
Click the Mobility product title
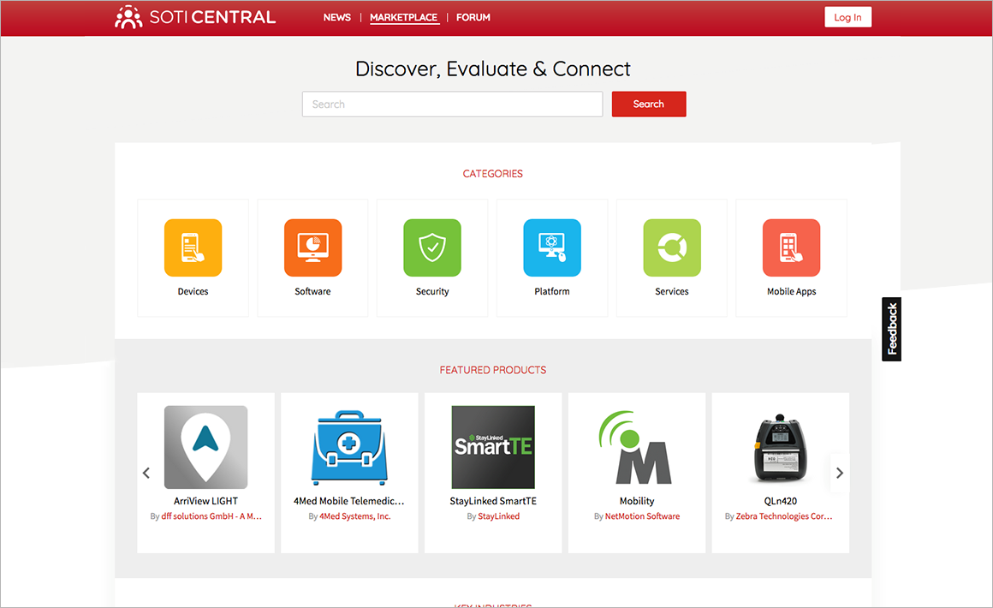click(637, 501)
